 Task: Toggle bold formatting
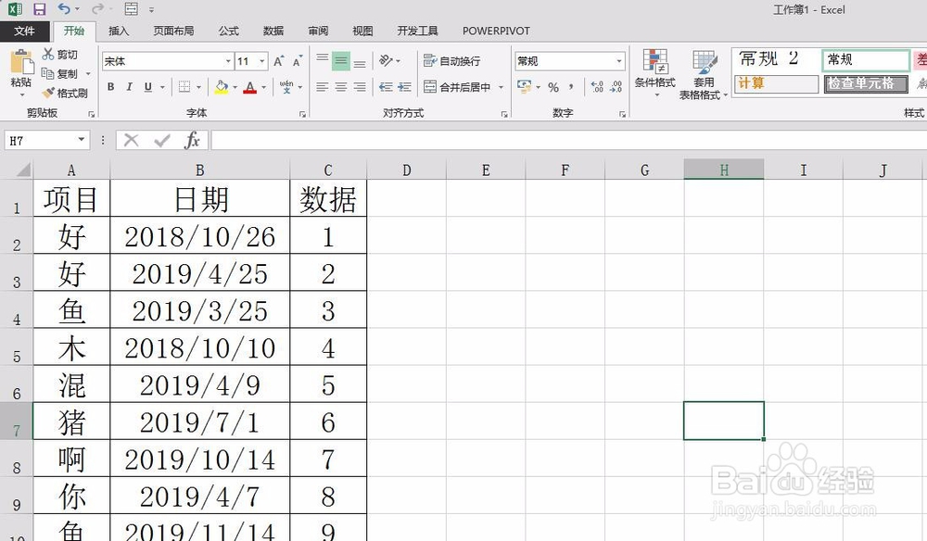click(x=110, y=86)
